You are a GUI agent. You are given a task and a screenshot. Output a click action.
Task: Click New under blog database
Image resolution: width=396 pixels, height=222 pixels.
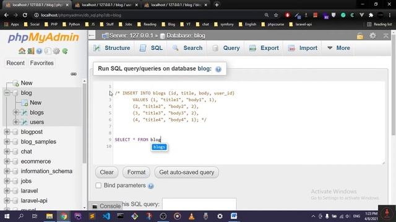coord(36,103)
